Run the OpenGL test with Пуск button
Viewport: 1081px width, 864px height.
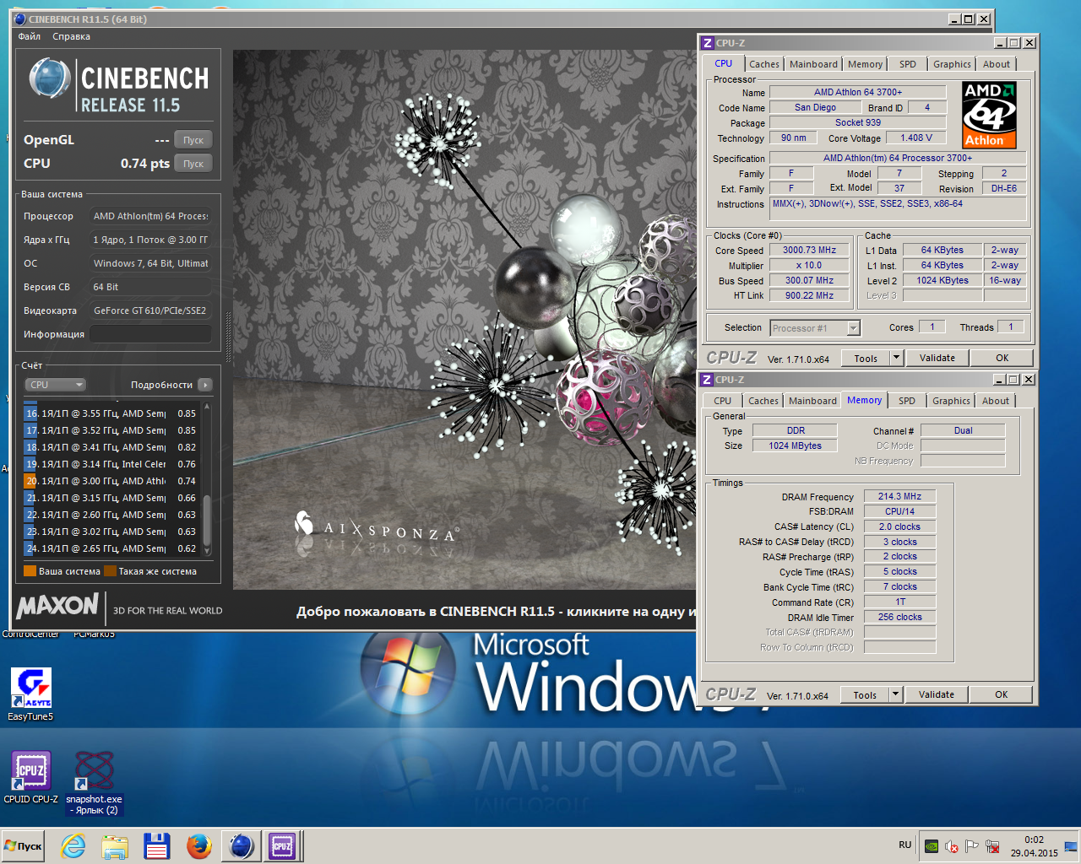[193, 140]
